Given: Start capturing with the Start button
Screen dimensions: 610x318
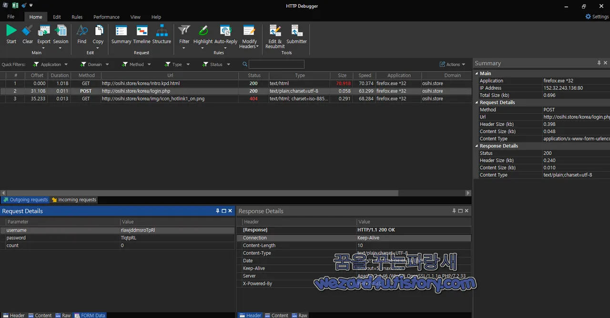Looking at the screenshot, I should tap(11, 34).
